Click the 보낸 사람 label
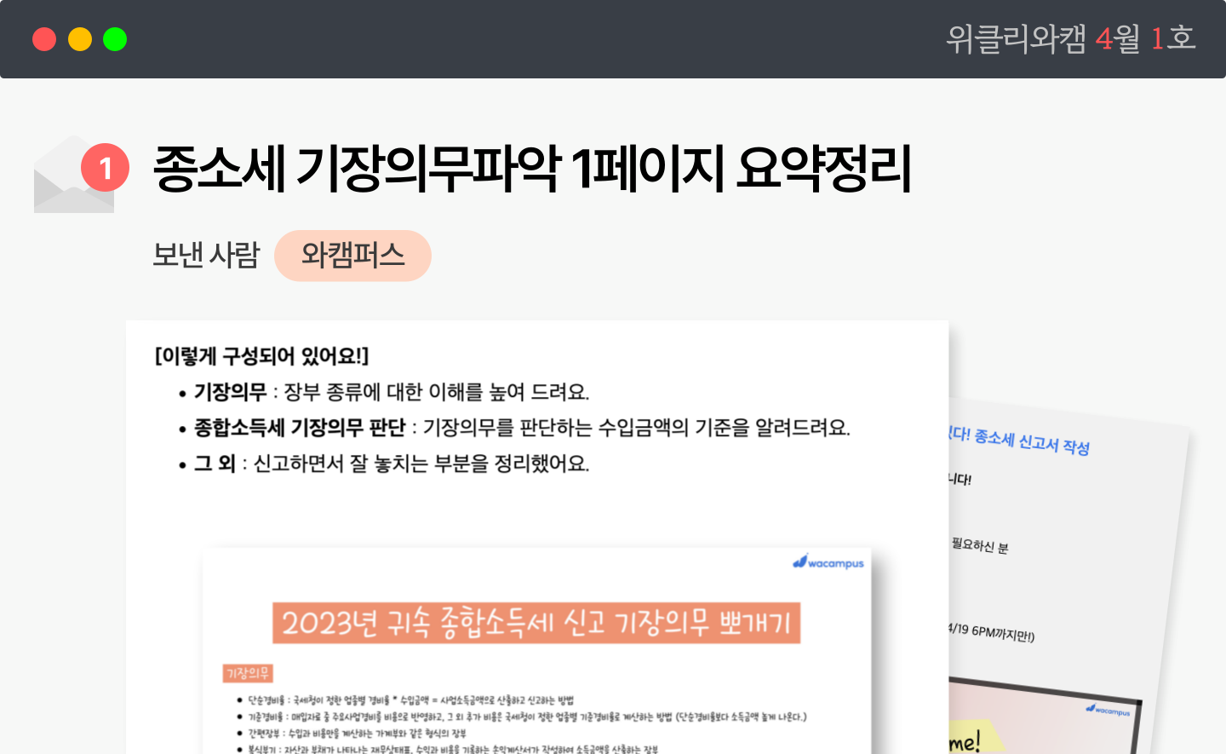 tap(206, 256)
